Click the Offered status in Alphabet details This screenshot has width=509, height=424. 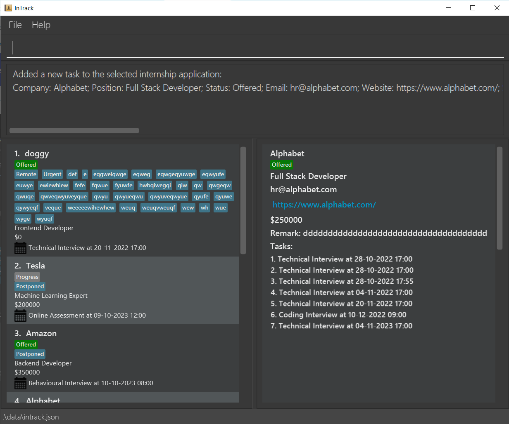(x=282, y=165)
